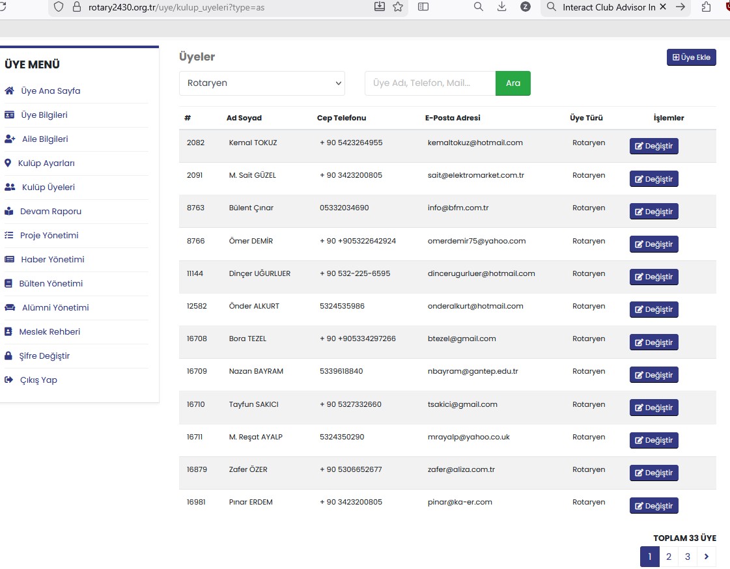Open the browser downloads arrow icon
The height and width of the screenshot is (569, 730).
point(501,7)
